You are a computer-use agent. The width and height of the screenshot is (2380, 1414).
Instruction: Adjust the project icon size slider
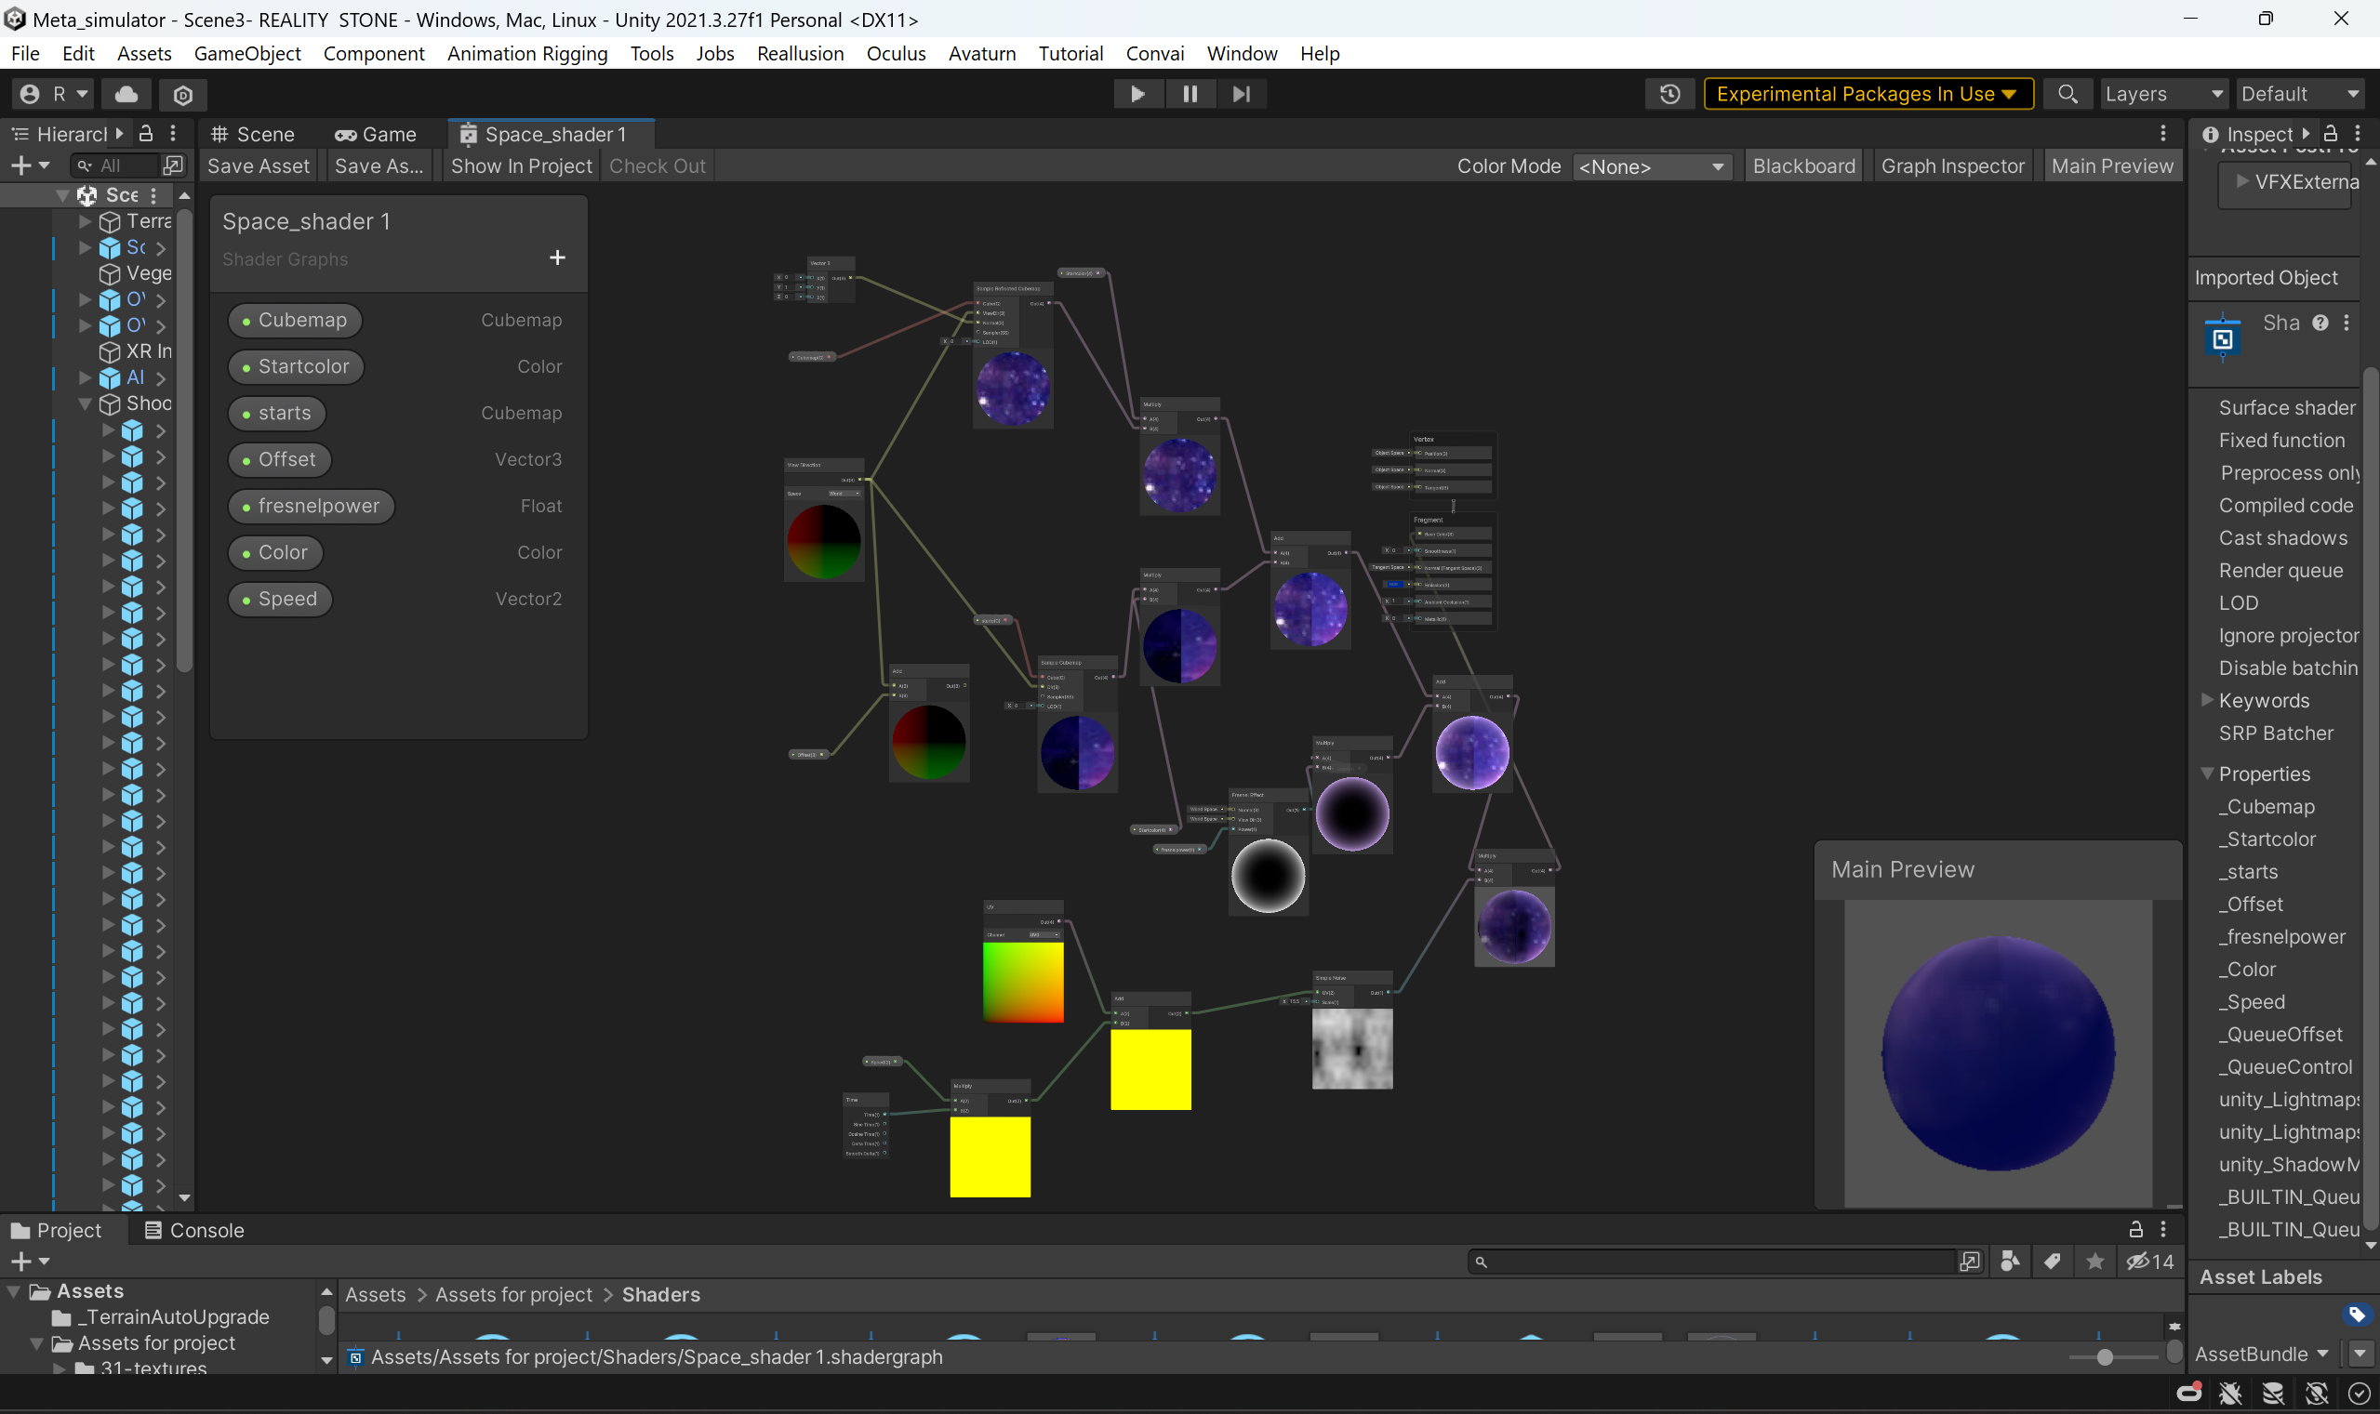click(x=2105, y=1357)
